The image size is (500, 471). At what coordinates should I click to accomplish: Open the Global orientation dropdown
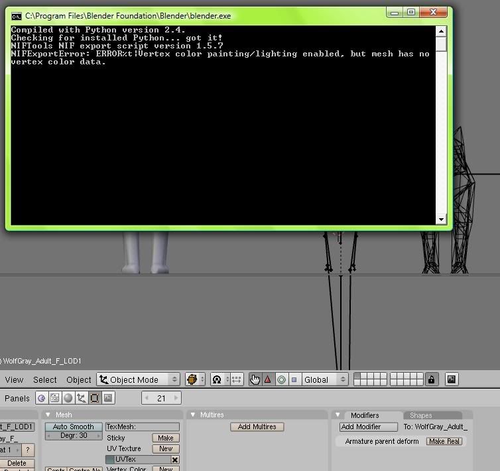pyautogui.click(x=325, y=379)
